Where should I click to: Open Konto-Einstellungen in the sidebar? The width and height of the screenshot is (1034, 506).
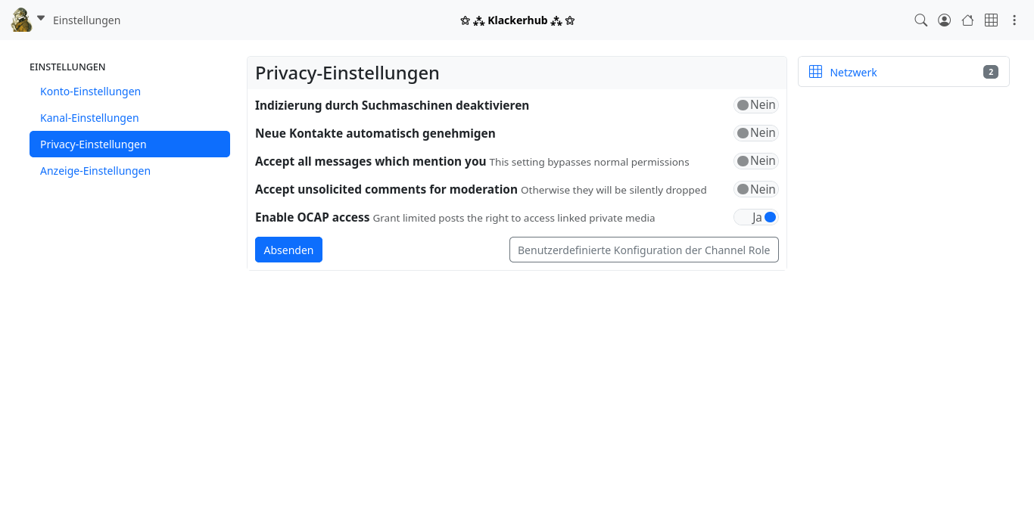coord(90,92)
